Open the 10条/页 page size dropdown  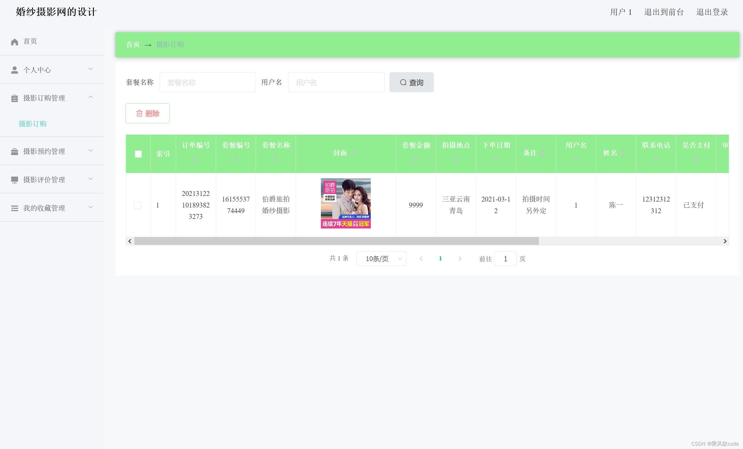tap(381, 259)
